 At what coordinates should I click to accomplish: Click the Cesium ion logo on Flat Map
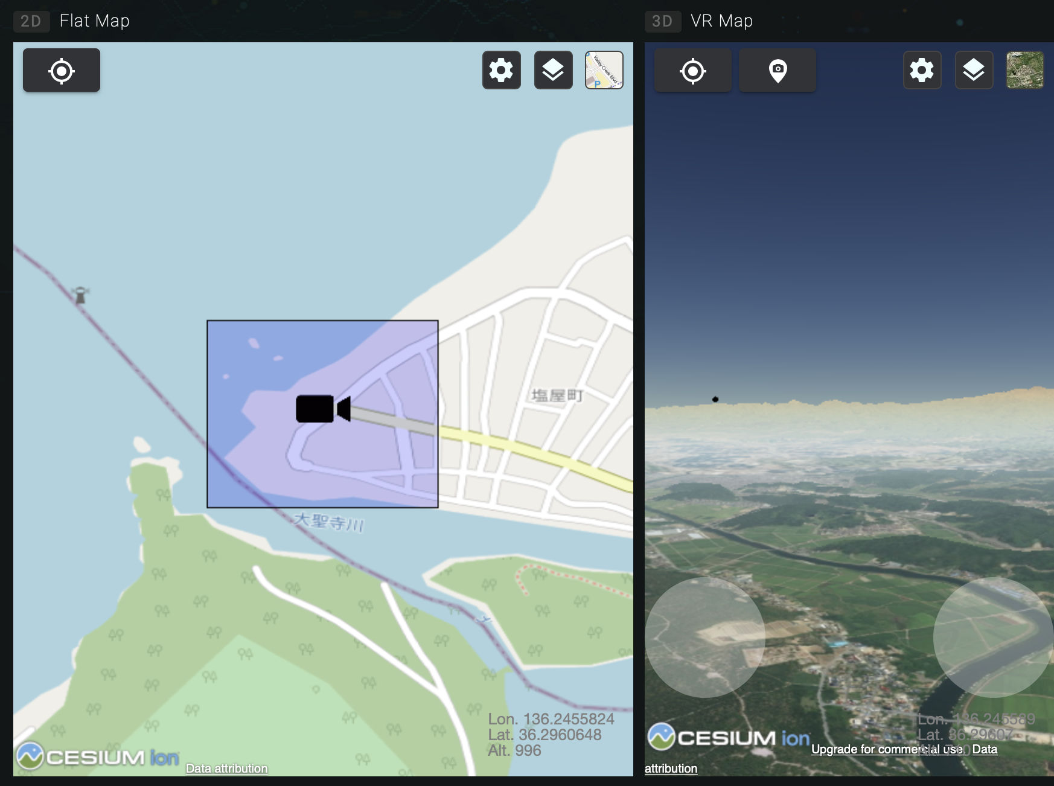coord(98,756)
